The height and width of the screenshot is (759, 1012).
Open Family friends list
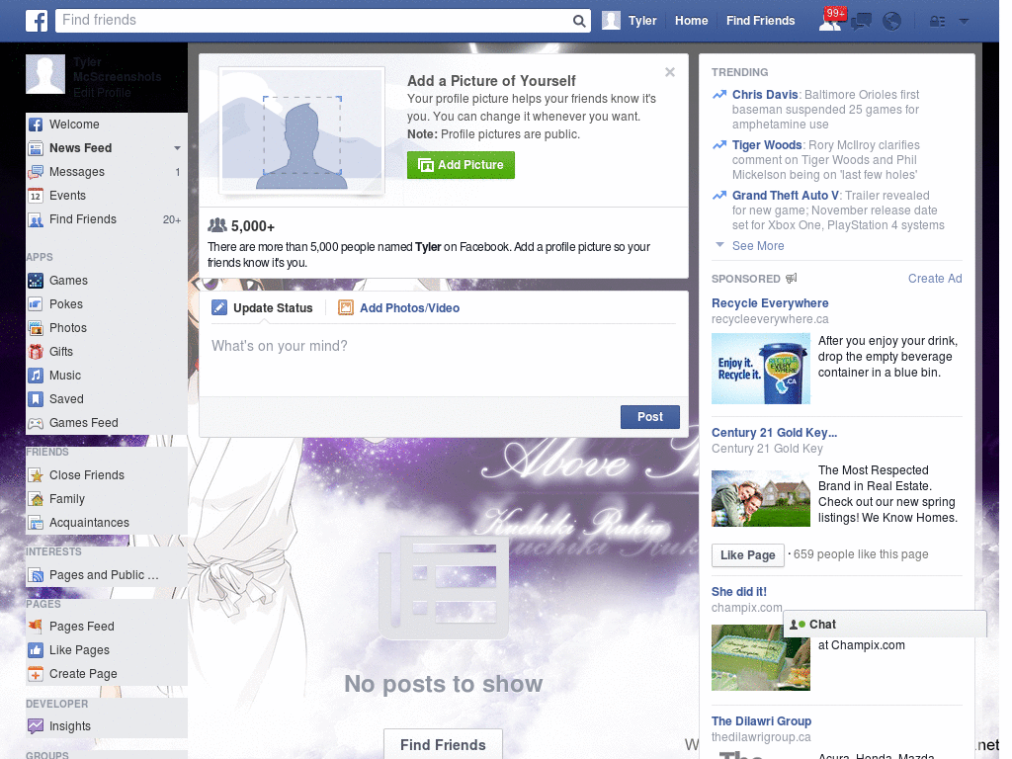click(x=107, y=499)
